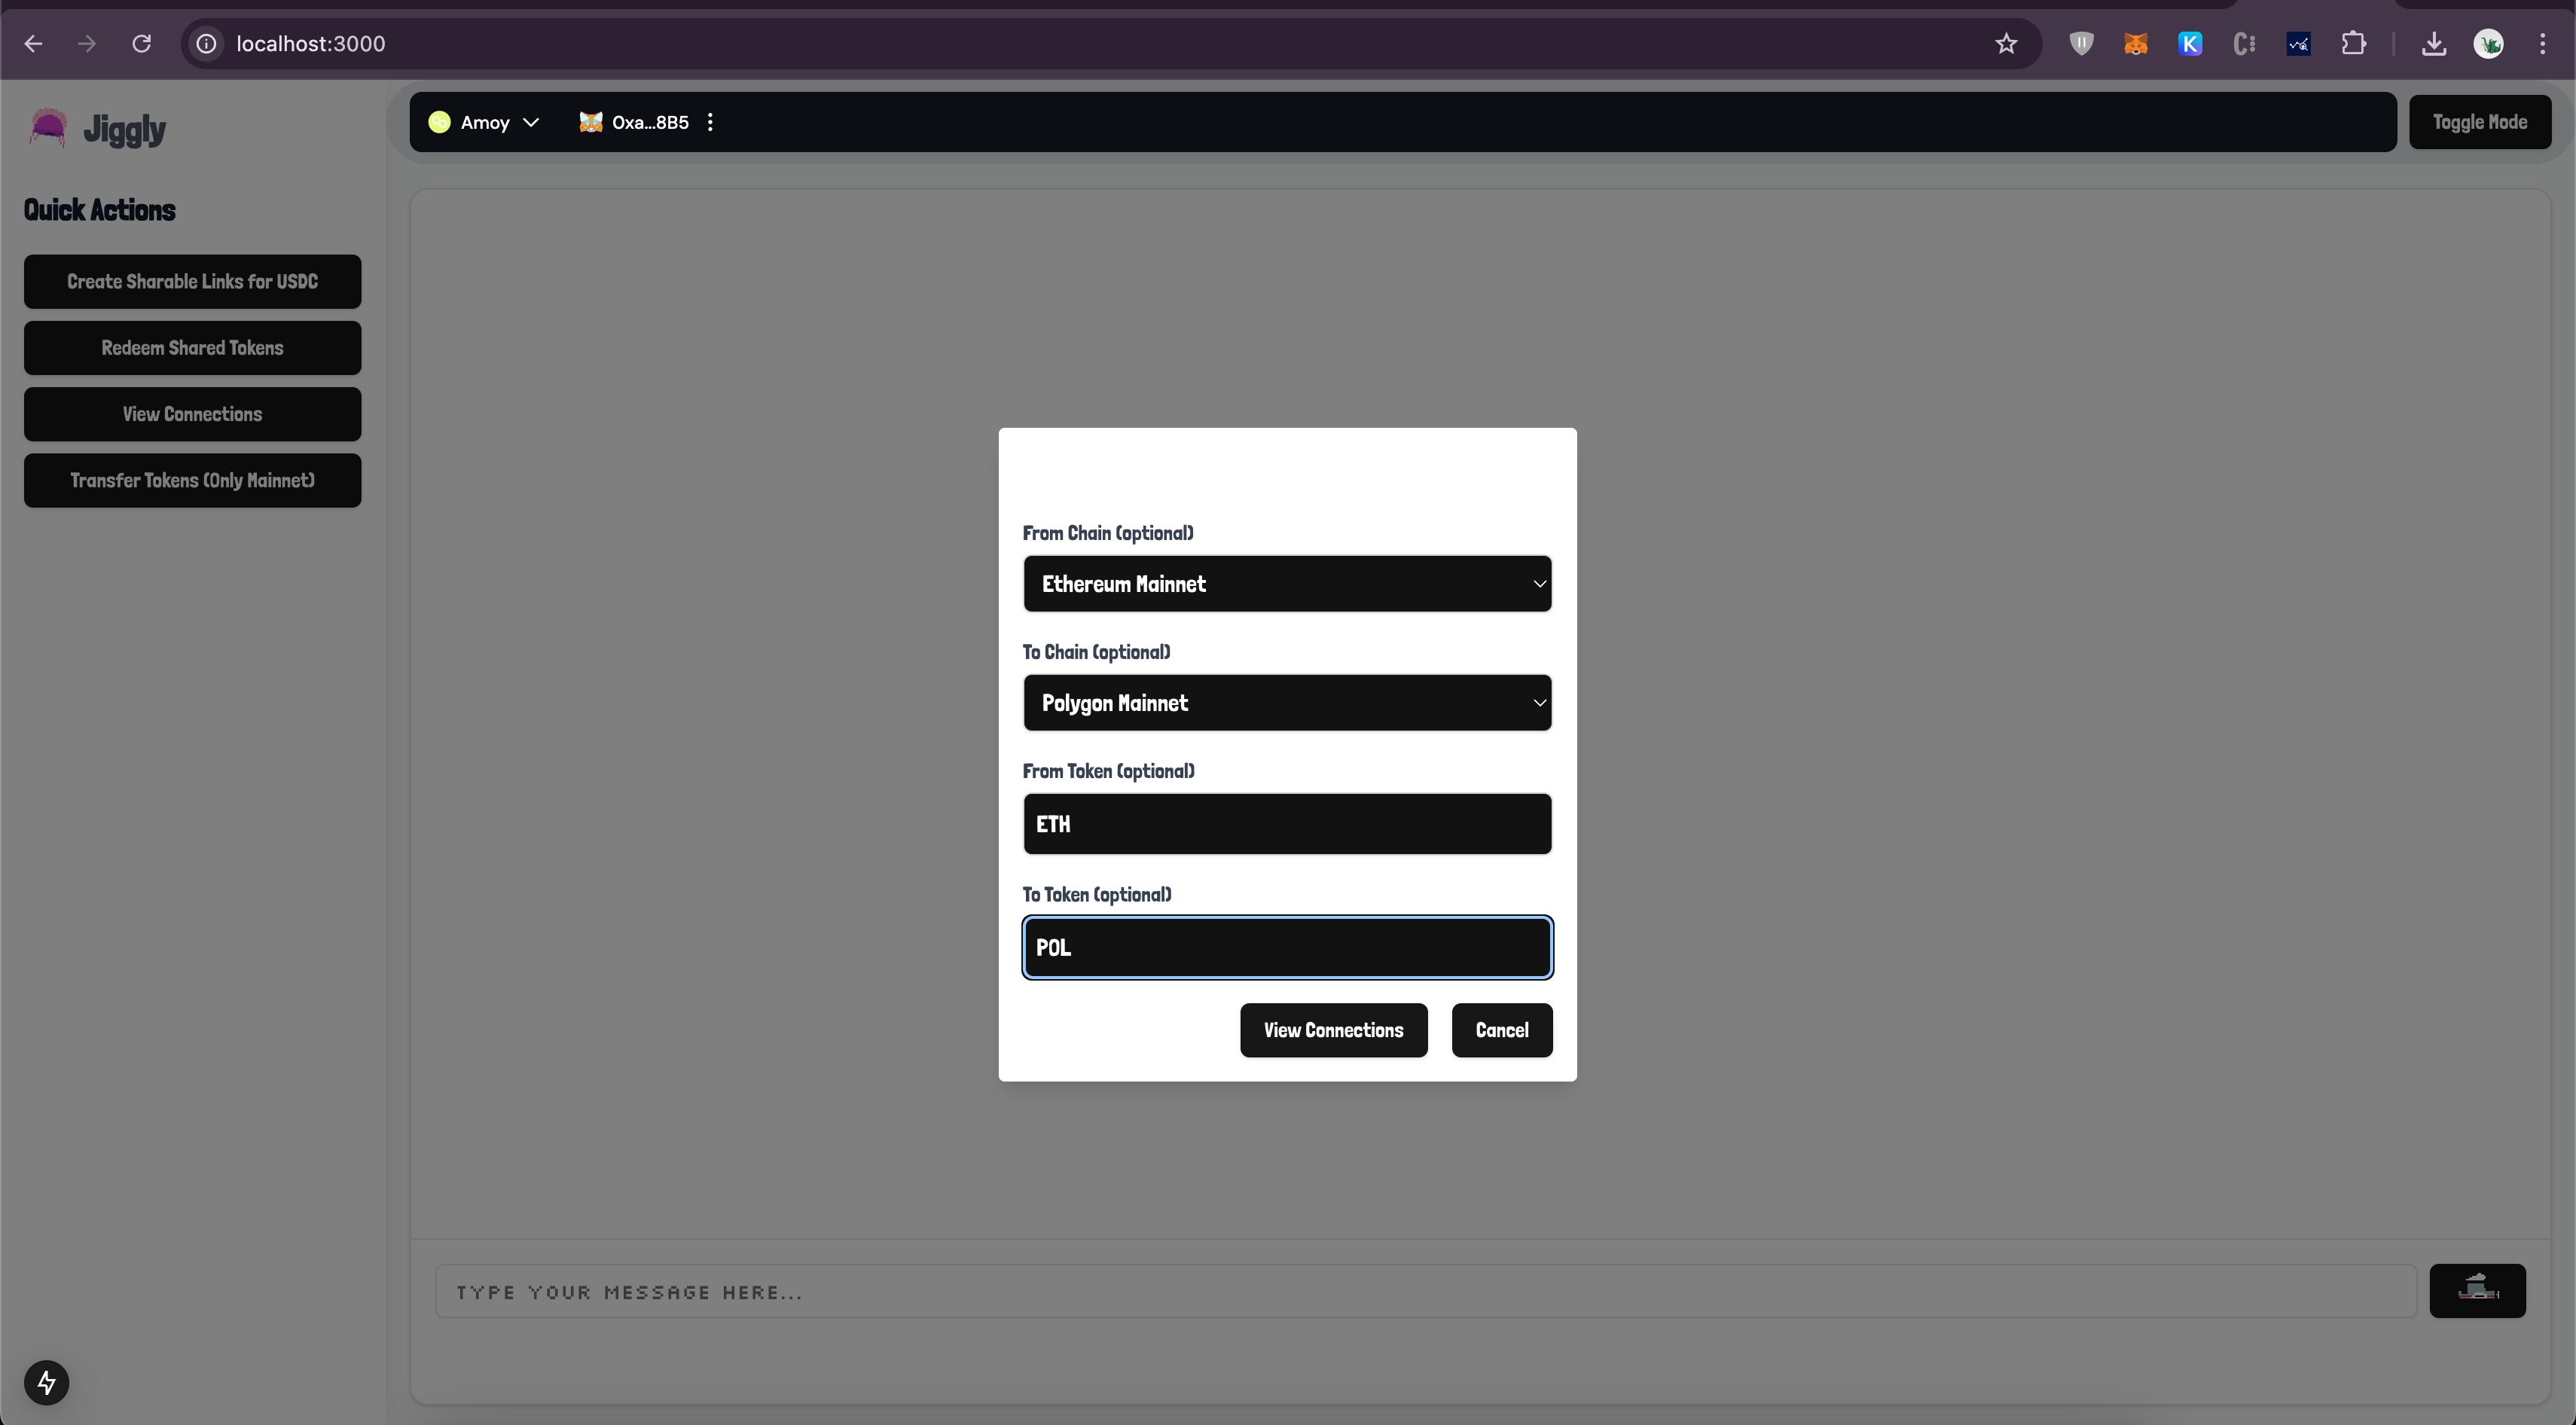Click the browser extension Metamask fox icon
Image resolution: width=2576 pixels, height=1425 pixels.
click(x=2134, y=42)
